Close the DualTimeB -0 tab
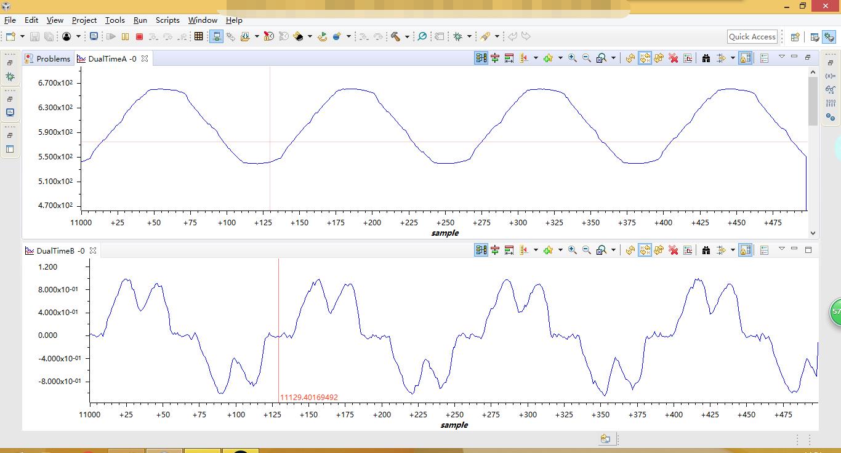 tap(93, 251)
